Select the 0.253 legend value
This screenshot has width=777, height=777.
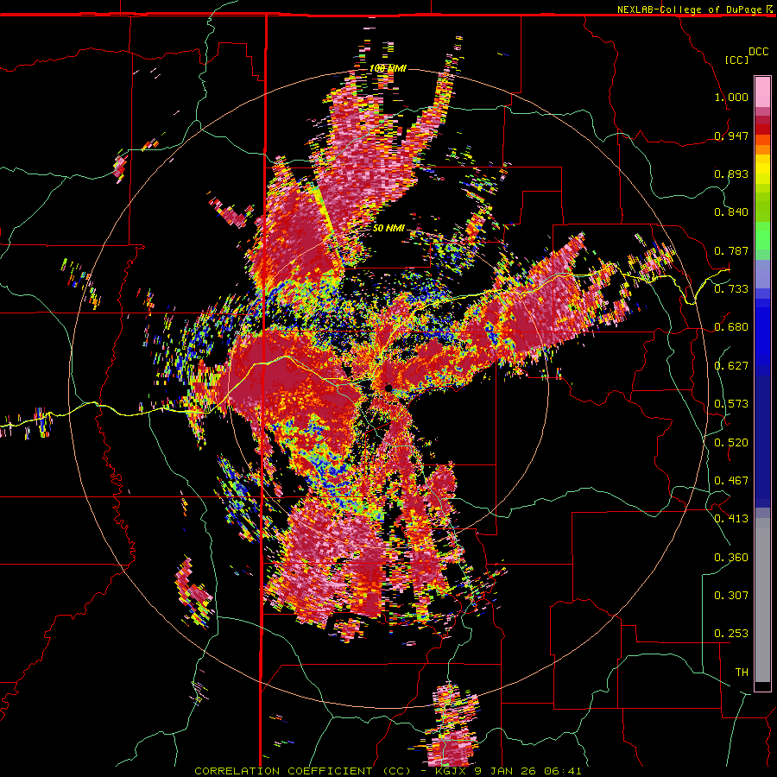pyautogui.click(x=731, y=634)
